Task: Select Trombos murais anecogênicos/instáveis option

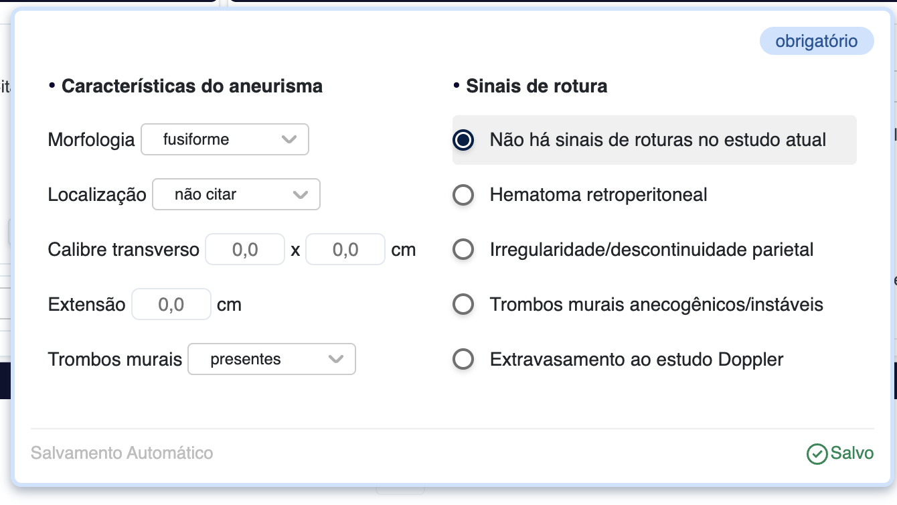Action: coord(463,305)
